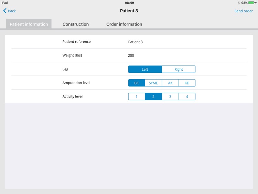Switch to the Construction tab

76,24
